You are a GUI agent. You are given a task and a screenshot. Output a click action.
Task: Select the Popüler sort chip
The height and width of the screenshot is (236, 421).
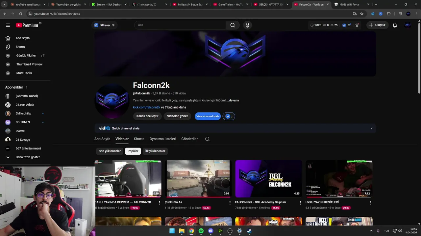(x=133, y=151)
